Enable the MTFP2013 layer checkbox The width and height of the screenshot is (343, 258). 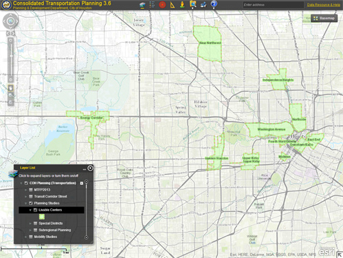pos(31,190)
